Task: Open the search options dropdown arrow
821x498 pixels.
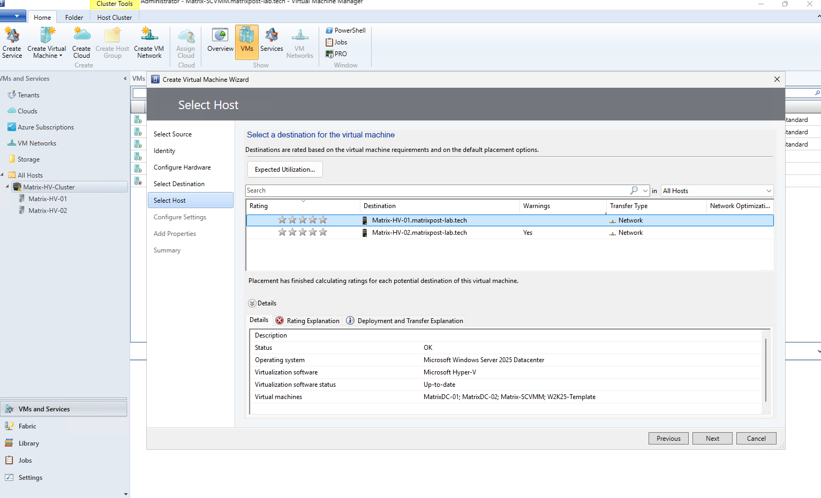Action: pyautogui.click(x=645, y=191)
